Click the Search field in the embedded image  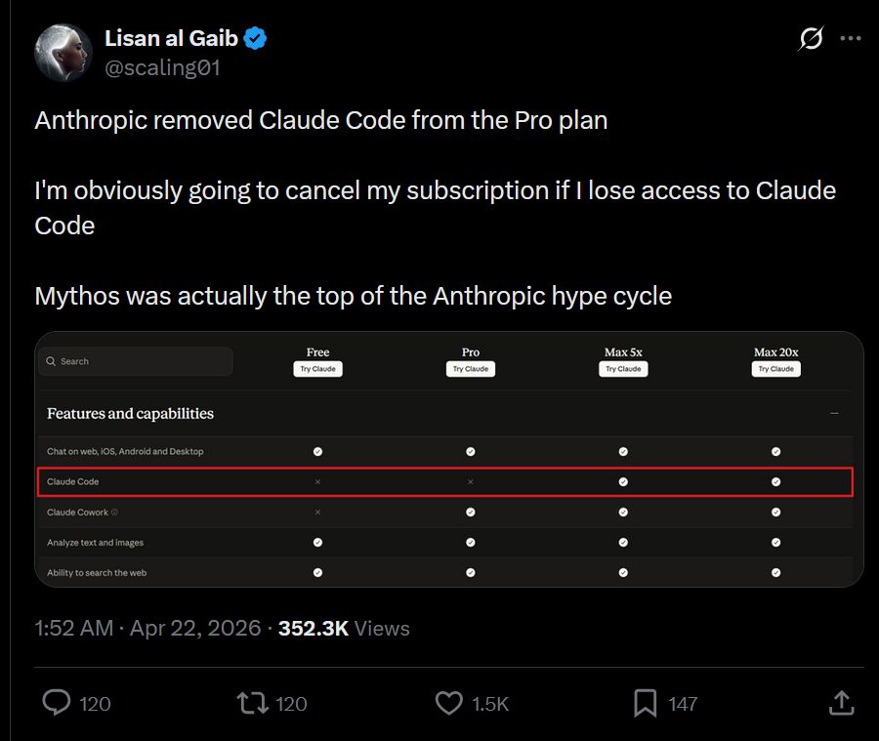click(136, 361)
